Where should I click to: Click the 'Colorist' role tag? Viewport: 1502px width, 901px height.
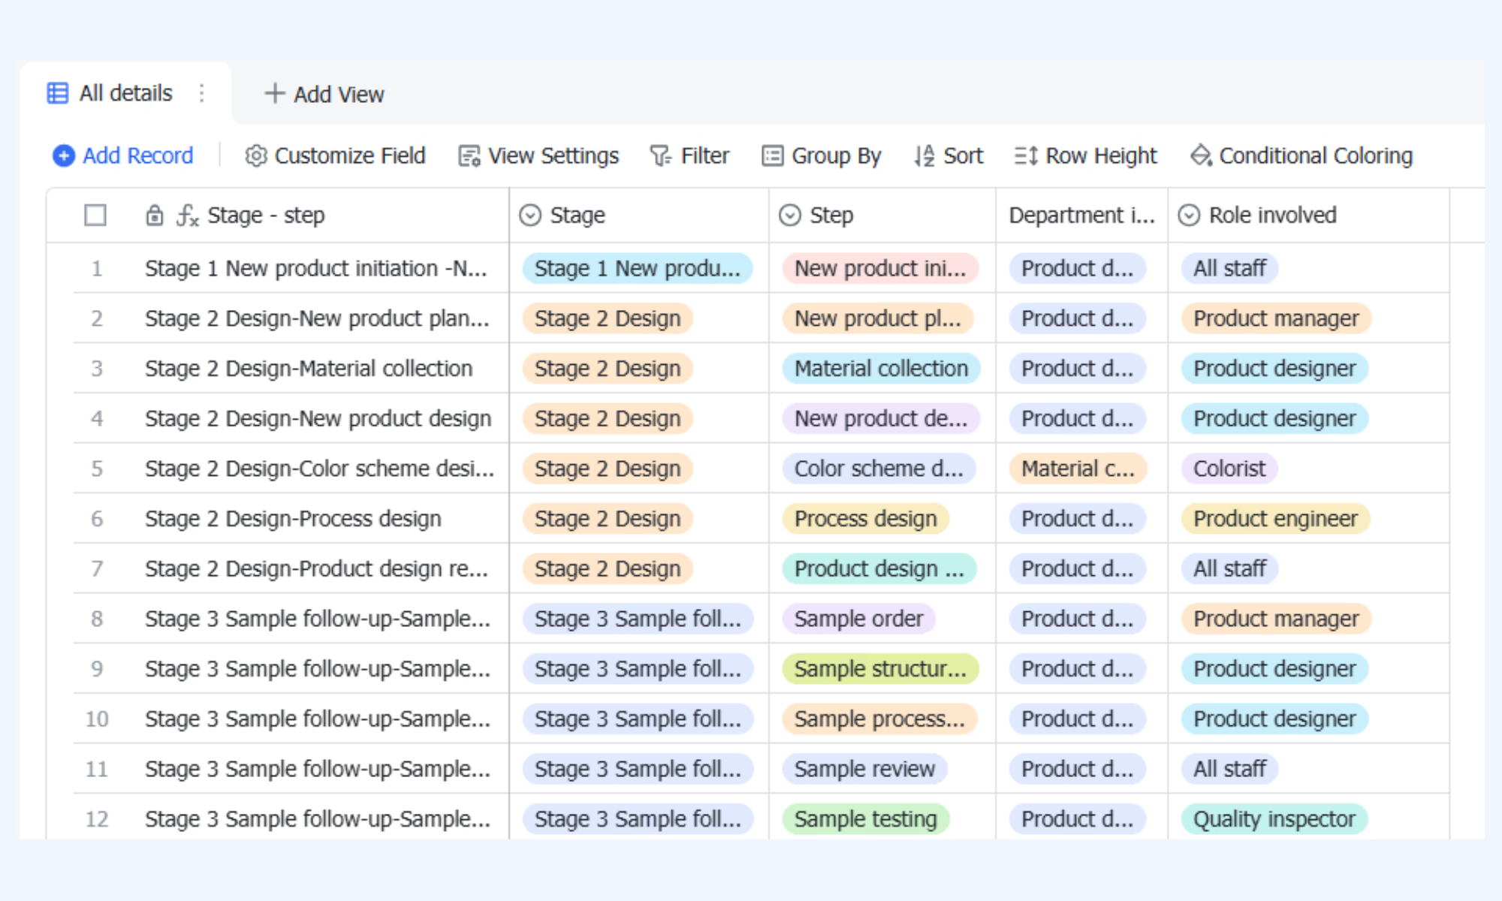[1229, 469]
